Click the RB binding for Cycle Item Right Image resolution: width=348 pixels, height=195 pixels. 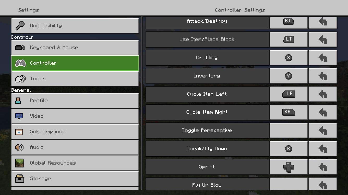[x=288, y=112]
